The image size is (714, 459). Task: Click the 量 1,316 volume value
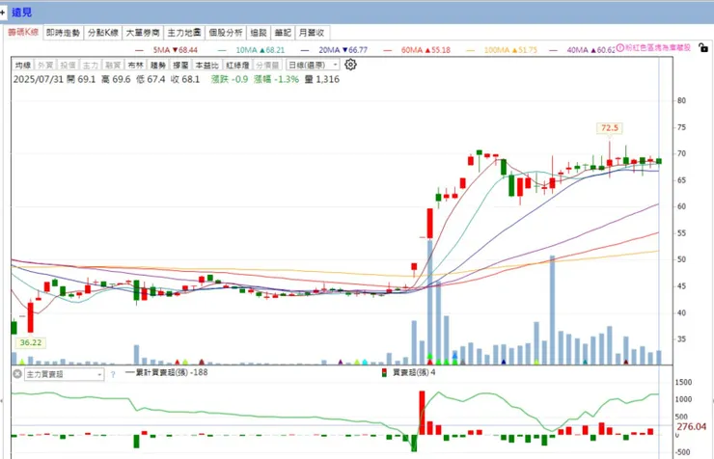coord(322,79)
